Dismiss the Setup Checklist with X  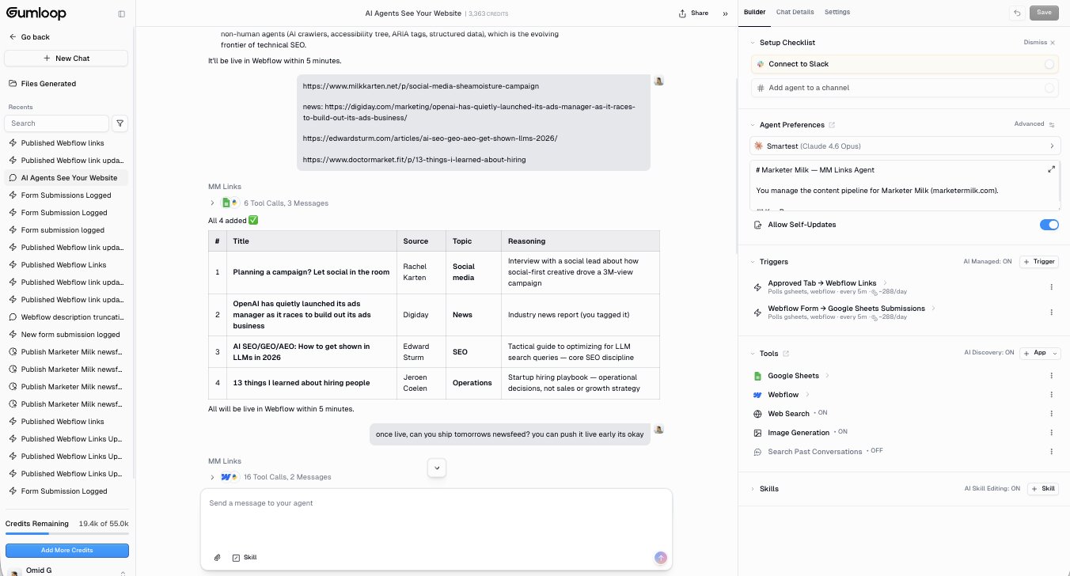pos(1053,43)
